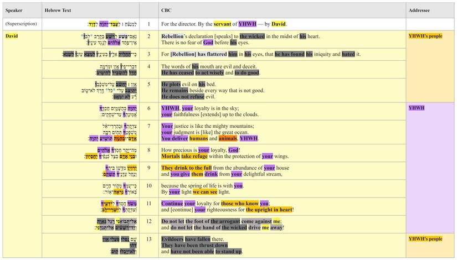Click verse number 1 cell
The height and width of the screenshot is (260, 457).
(x=148, y=24)
